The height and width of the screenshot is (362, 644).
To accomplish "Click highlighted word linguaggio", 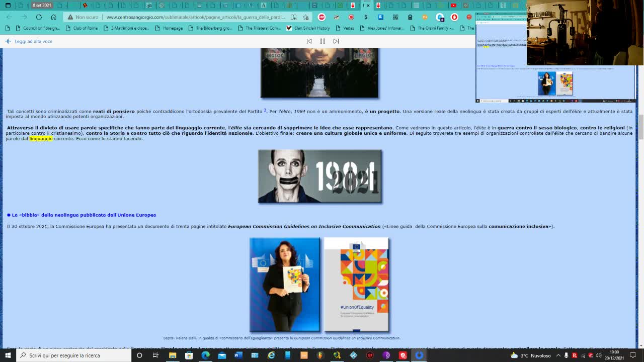I will coord(41,138).
